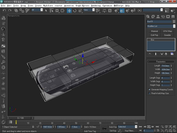Open the Align tool in the toolbar
The height and width of the screenshot is (133, 177).
[172, 11]
